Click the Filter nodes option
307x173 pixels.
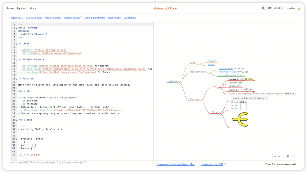114,18
